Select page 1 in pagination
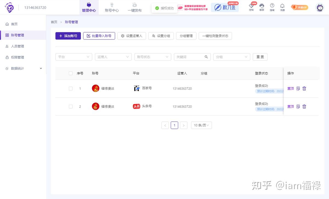The image size is (329, 199). coord(174,125)
